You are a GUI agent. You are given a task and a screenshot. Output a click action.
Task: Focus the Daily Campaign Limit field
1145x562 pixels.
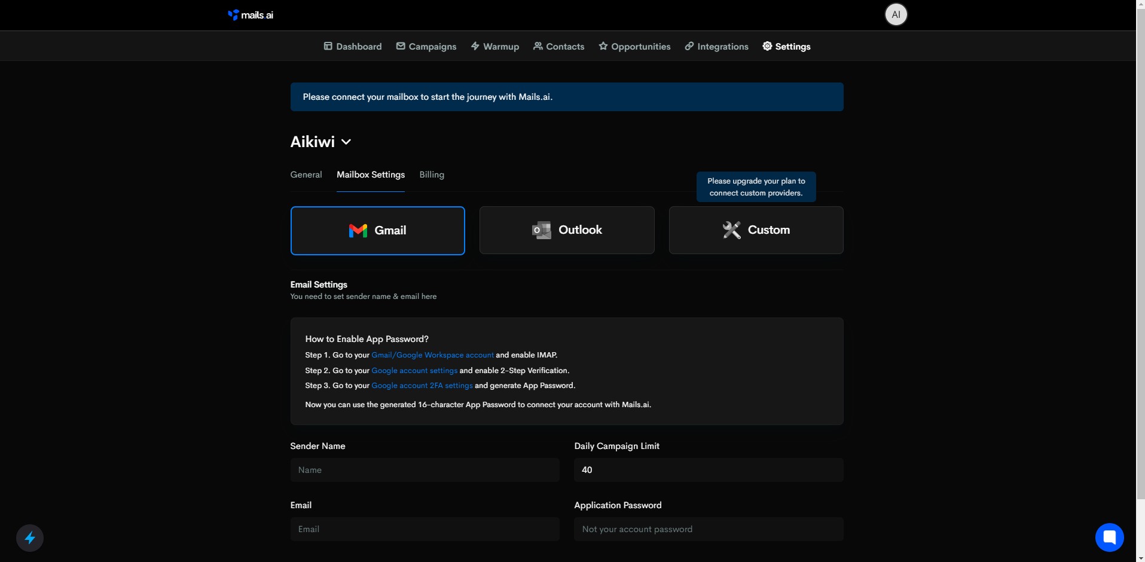709,470
